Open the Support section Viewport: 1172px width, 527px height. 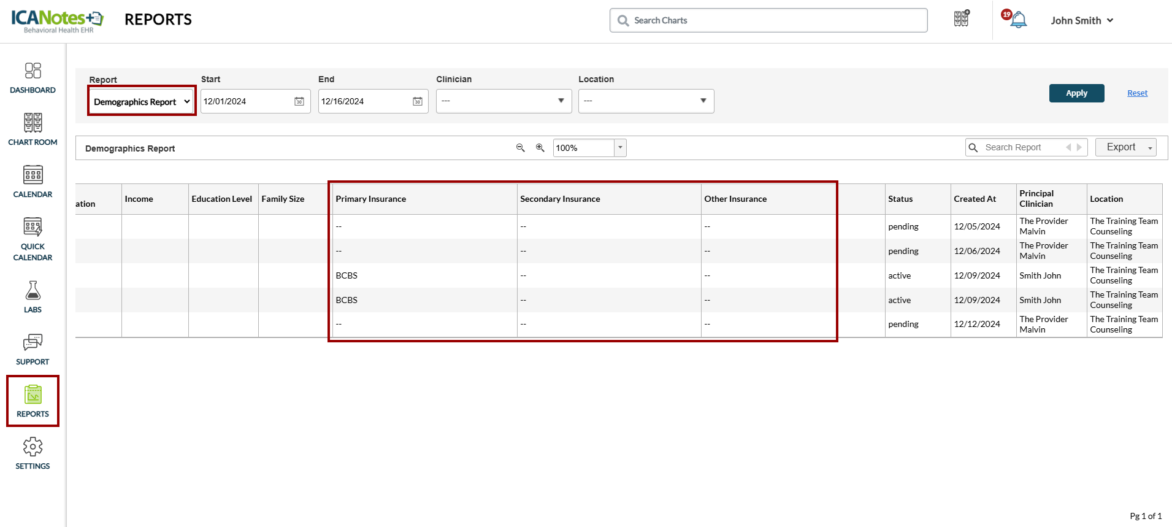[x=33, y=349]
